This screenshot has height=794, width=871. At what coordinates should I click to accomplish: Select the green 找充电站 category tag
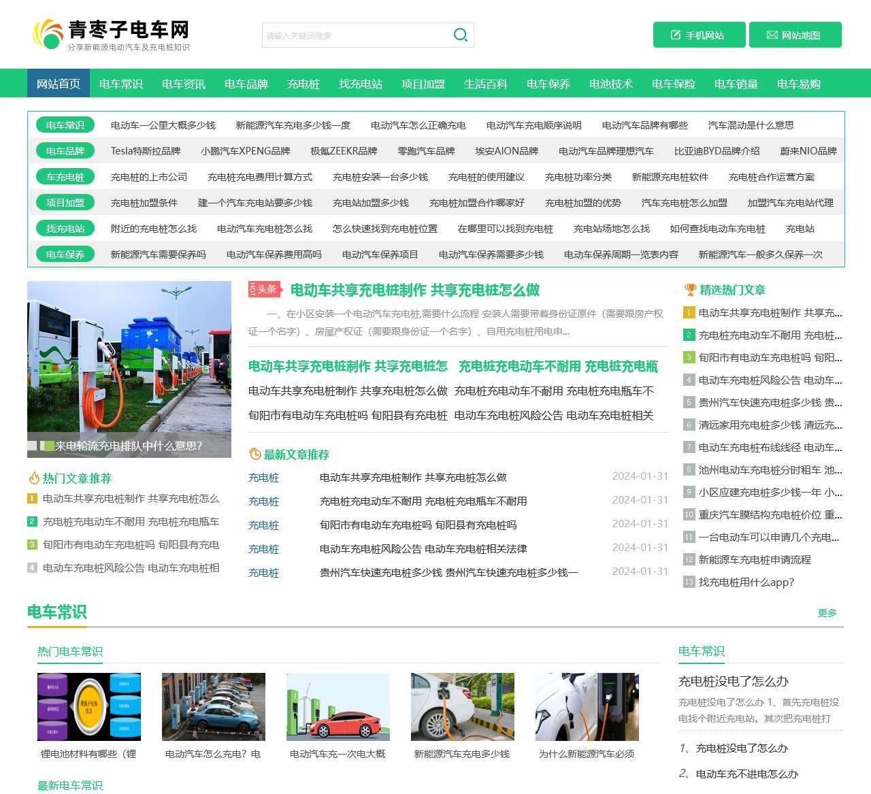pyautogui.click(x=65, y=229)
